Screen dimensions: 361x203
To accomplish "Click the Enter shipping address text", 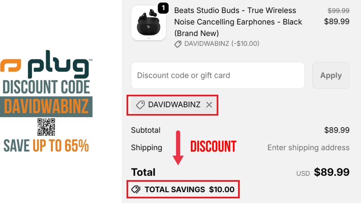I will coord(308,148).
